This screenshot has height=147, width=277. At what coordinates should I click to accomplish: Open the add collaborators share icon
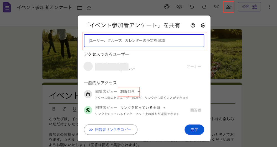[229, 7]
